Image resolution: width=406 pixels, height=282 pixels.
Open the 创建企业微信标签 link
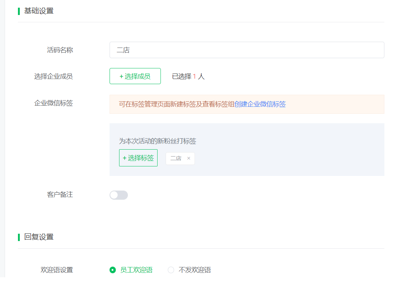[x=260, y=104]
